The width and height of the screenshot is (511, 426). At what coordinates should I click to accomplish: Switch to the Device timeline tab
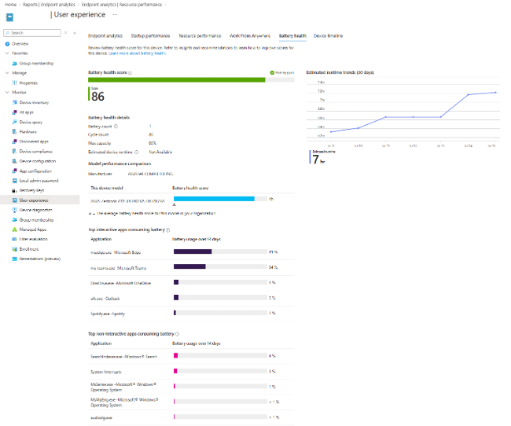[x=328, y=36]
